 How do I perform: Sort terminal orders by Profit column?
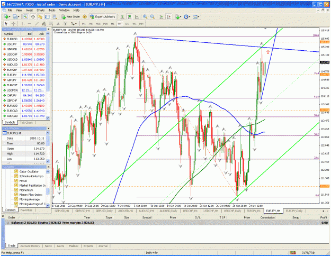pyautogui.click(x=324, y=217)
